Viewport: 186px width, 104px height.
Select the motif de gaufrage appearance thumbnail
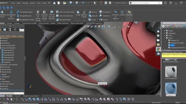(171, 71)
